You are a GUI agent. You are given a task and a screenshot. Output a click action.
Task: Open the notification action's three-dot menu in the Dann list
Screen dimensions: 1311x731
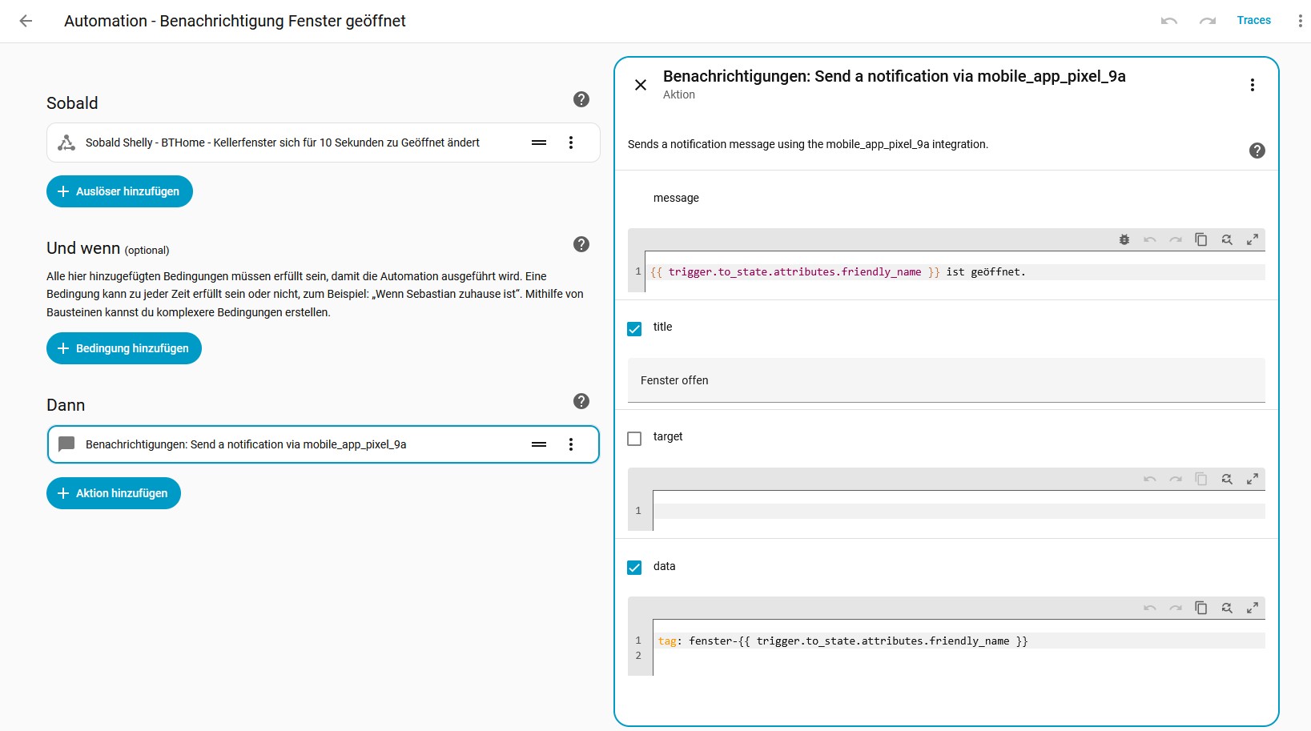tap(571, 444)
